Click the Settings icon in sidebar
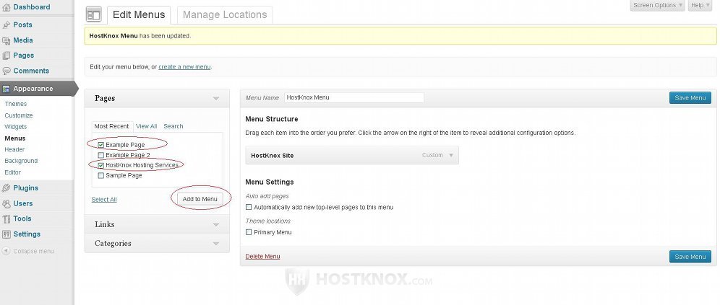 point(6,234)
